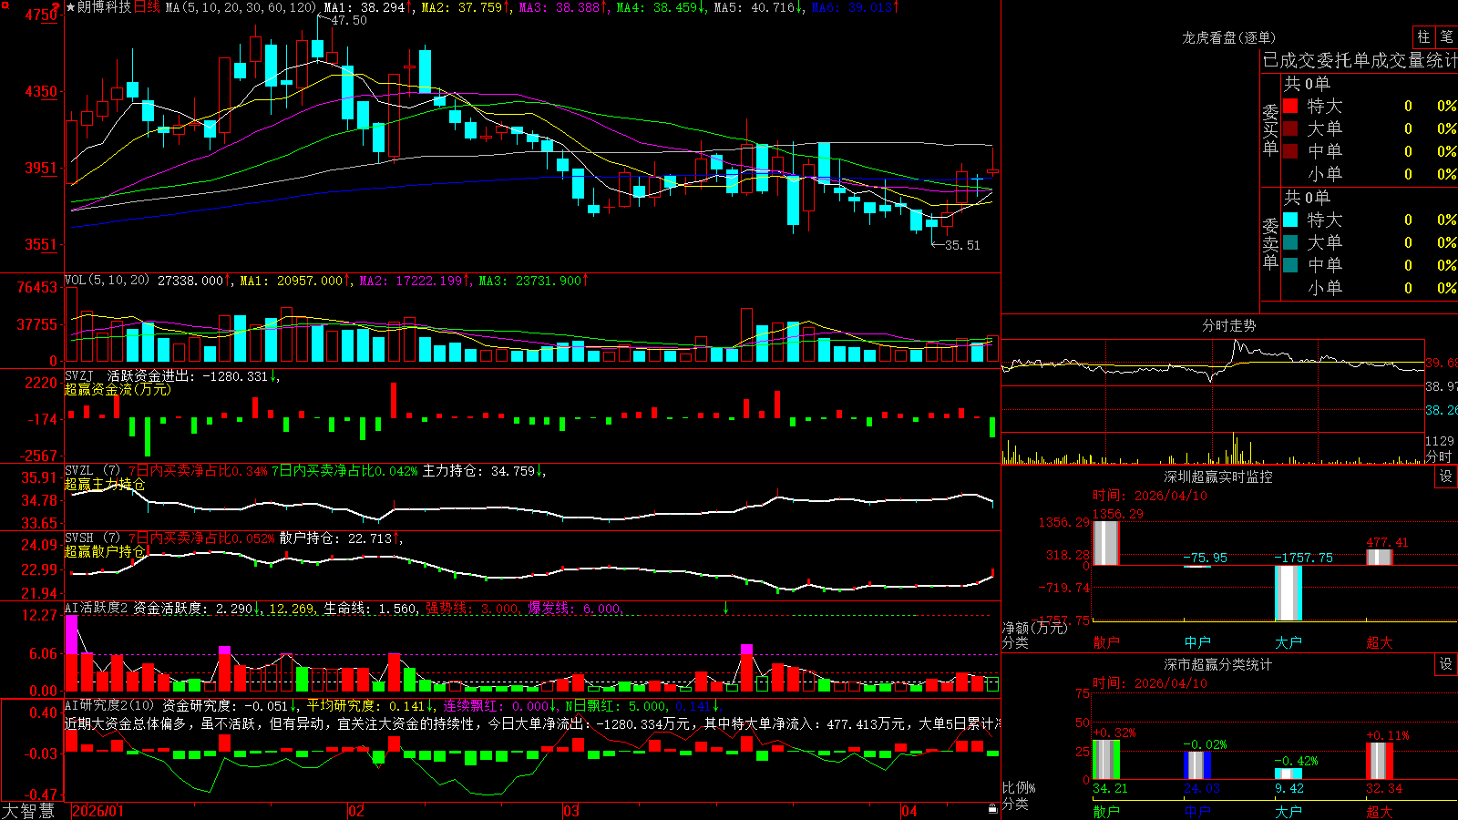Click the 小单 row under 委买单
Image resolution: width=1458 pixels, height=820 pixels.
pos(1370,174)
